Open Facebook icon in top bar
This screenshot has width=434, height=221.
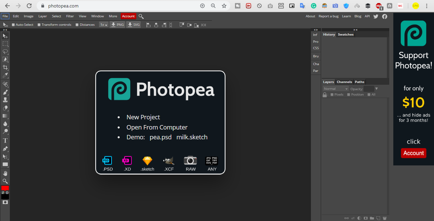(x=384, y=16)
